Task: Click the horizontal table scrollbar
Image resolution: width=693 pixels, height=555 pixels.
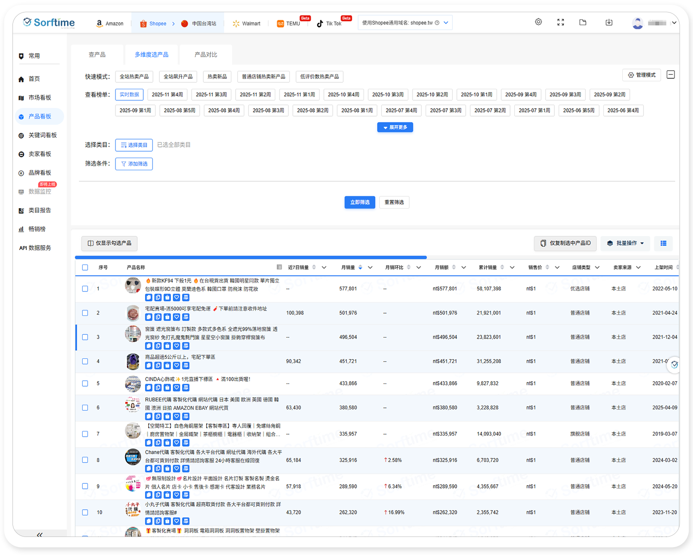Action: pos(251,257)
